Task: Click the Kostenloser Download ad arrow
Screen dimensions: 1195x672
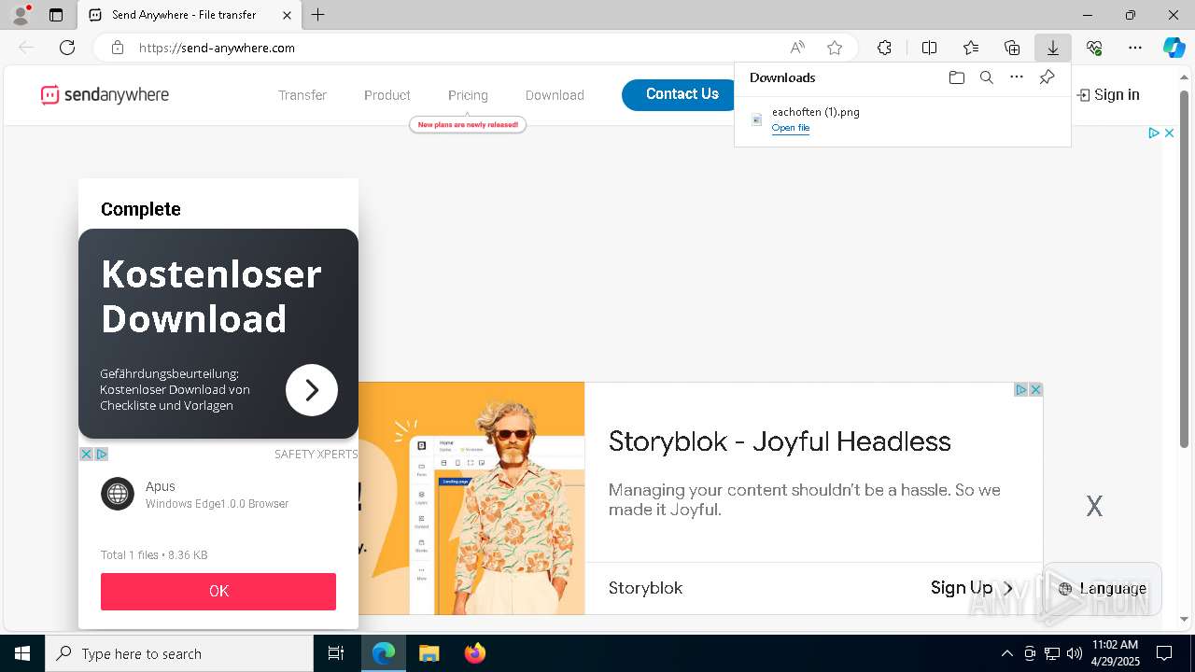Action: (x=312, y=390)
